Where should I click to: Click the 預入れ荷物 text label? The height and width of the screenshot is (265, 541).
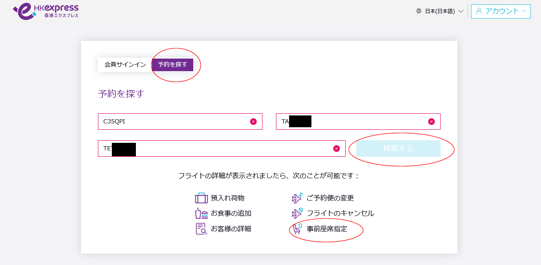227,198
